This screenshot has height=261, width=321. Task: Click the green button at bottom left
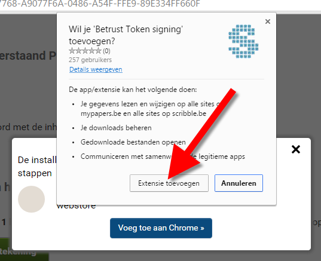tap(24, 250)
